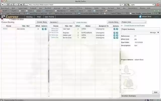Image resolution: width=161 pixels, height=101 pixels.
Task: Click the browser Stop loading icon
Action: click(x=16, y=5)
